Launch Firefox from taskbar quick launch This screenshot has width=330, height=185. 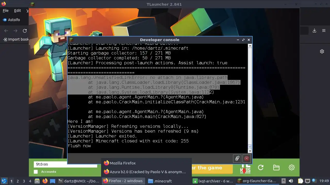coord(45,181)
